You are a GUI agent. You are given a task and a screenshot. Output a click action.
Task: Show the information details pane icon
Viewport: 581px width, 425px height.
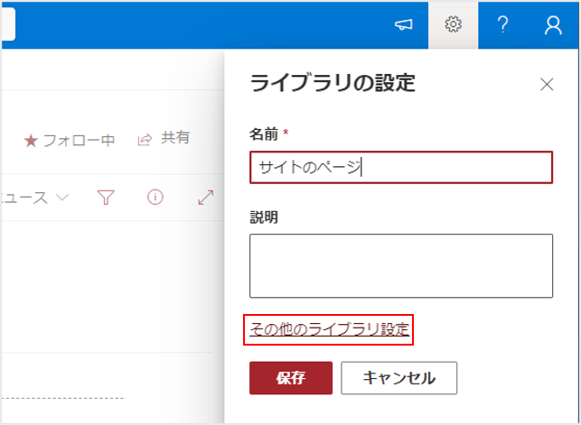[155, 198]
